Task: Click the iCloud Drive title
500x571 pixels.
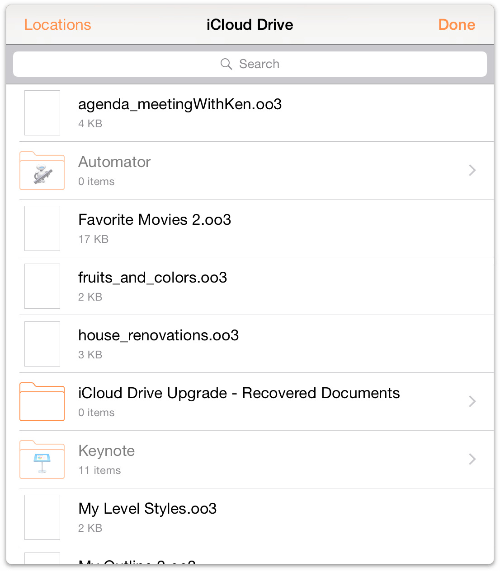Action: pyautogui.click(x=250, y=25)
